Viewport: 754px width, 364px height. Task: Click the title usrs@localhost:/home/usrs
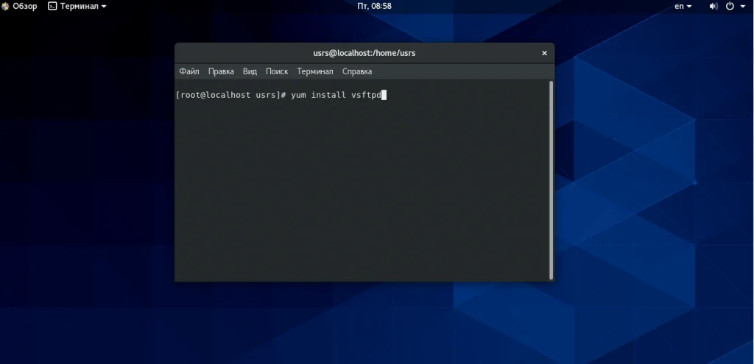pos(364,53)
